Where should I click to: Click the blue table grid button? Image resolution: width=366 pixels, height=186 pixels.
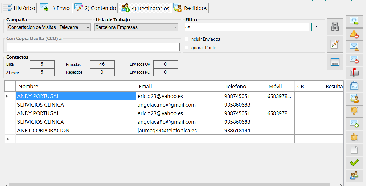tap(335, 62)
